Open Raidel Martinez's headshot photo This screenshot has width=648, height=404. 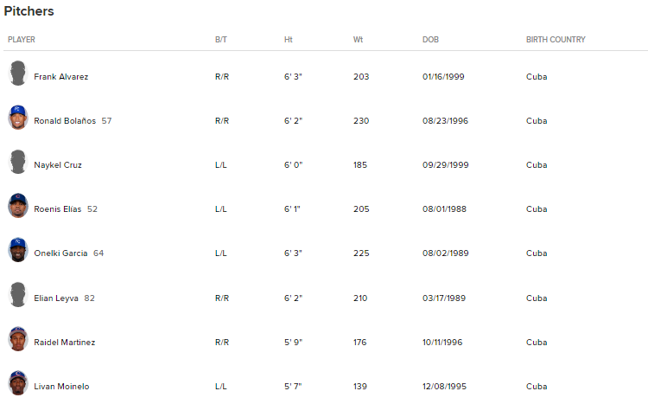18,339
